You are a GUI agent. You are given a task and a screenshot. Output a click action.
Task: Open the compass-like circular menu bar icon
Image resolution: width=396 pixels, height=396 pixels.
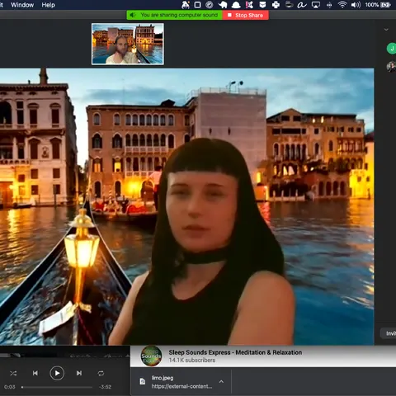pos(210,5)
